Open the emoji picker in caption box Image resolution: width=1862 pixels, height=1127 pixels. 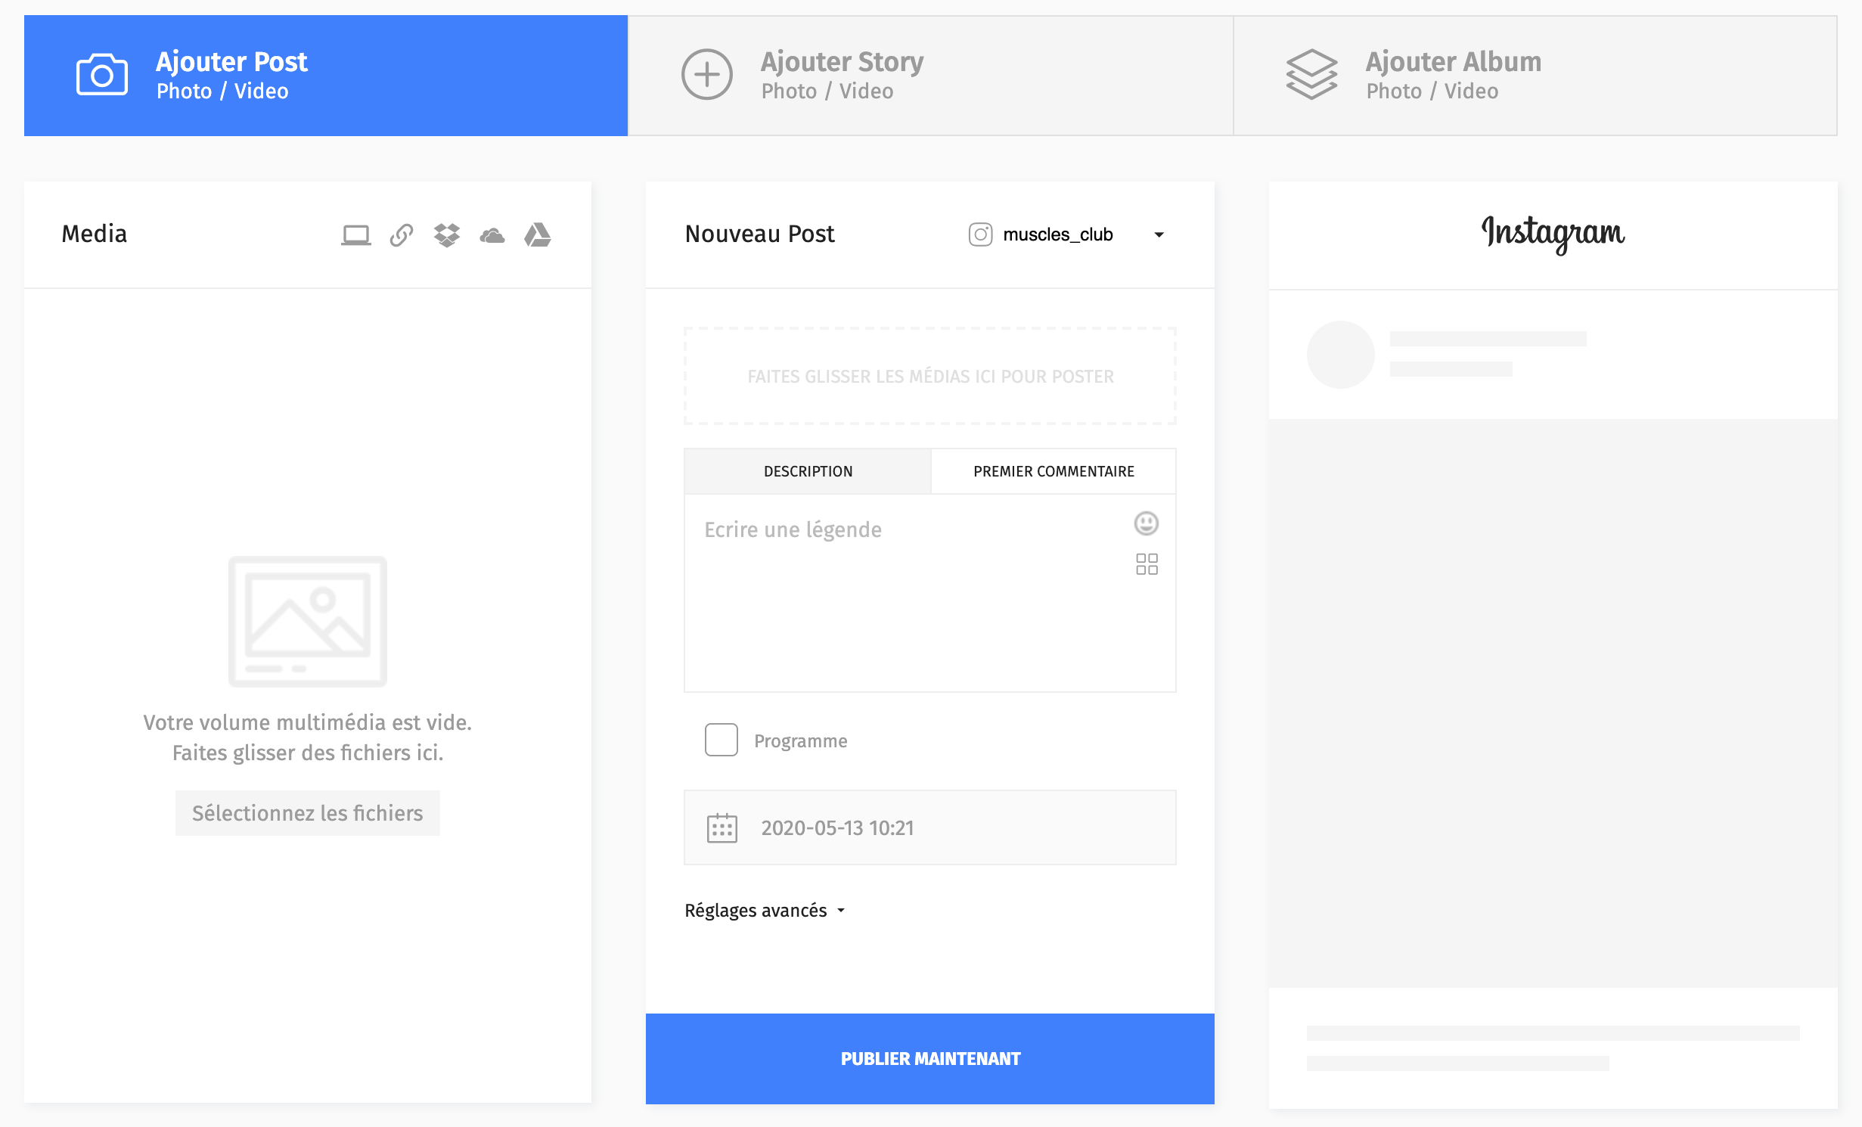(1147, 523)
